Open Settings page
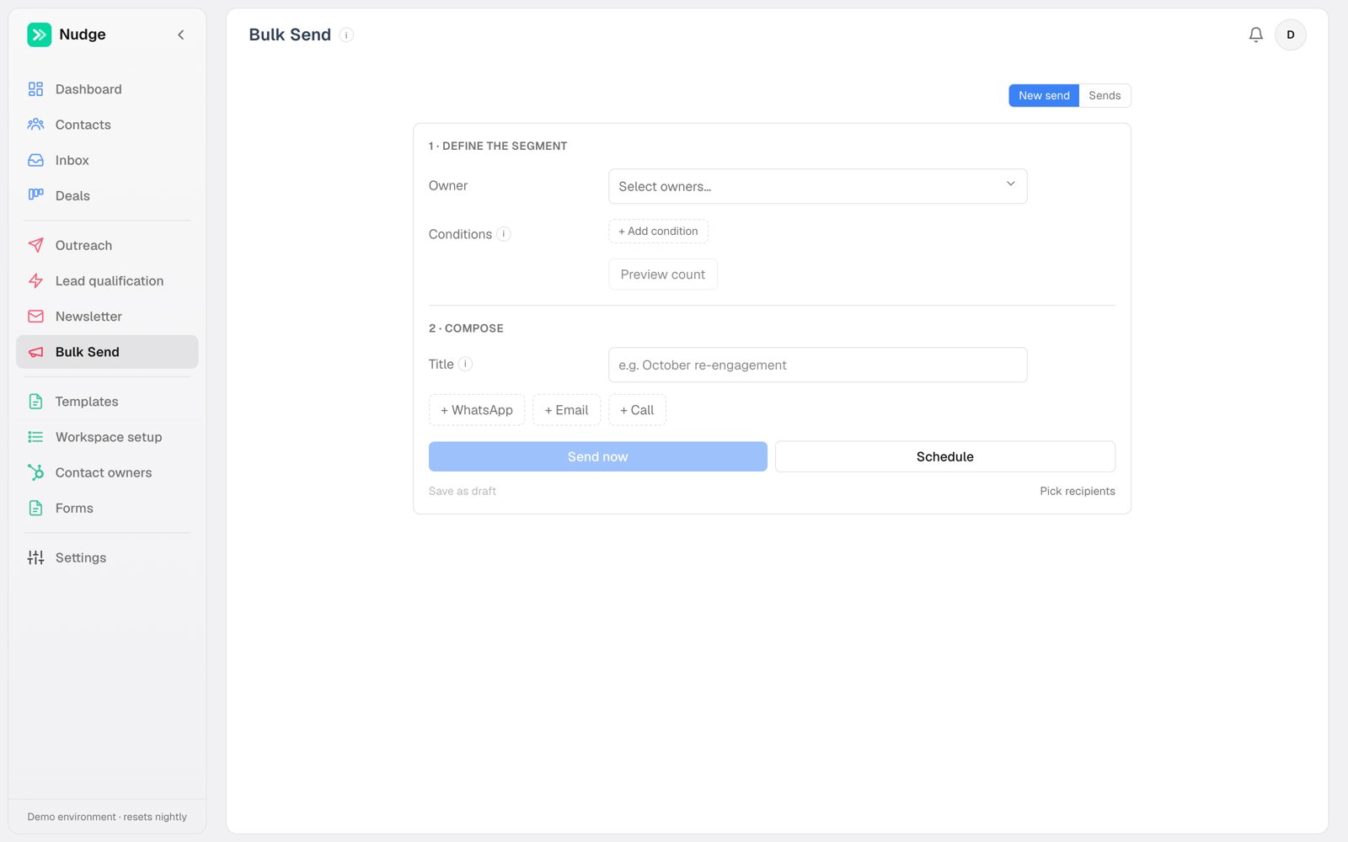The height and width of the screenshot is (842, 1348). point(107,557)
